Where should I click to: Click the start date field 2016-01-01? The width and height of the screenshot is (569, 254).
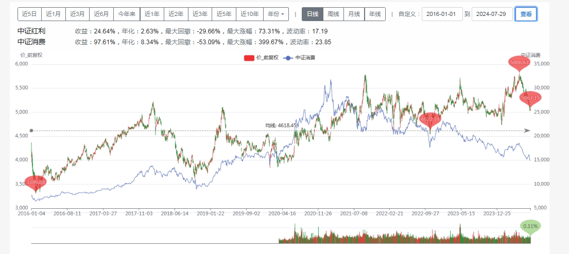click(442, 14)
